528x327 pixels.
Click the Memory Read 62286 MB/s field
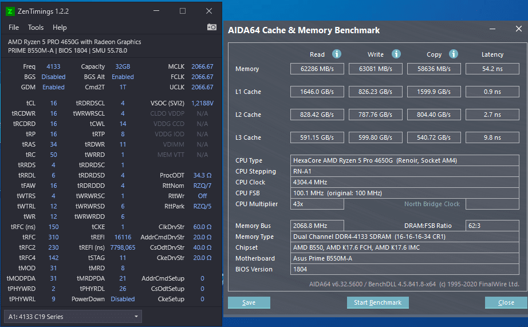tap(317, 69)
